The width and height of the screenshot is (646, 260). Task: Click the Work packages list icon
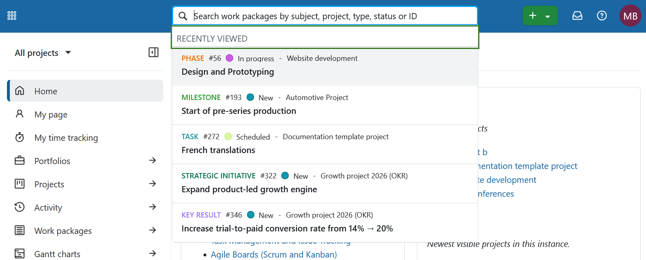point(20,230)
